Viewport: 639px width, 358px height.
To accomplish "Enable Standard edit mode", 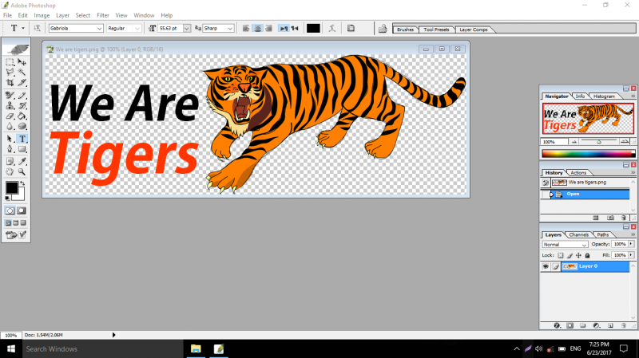I will click(x=10, y=210).
